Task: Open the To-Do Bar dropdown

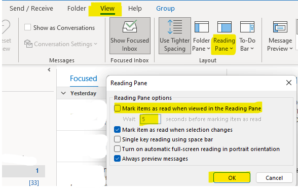Action: (x=247, y=45)
